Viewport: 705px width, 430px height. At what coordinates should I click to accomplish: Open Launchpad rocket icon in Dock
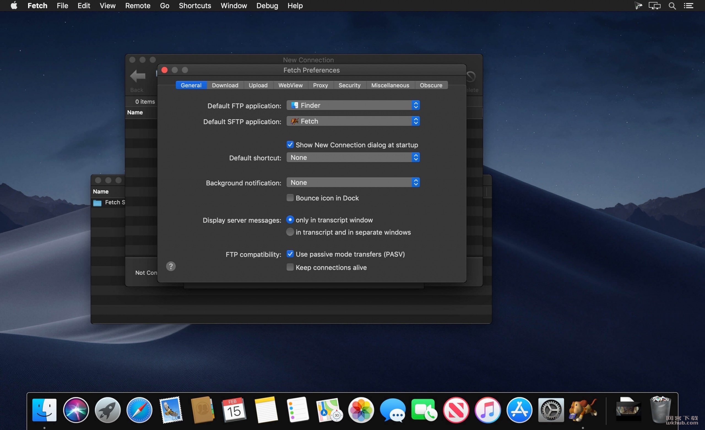(108, 410)
